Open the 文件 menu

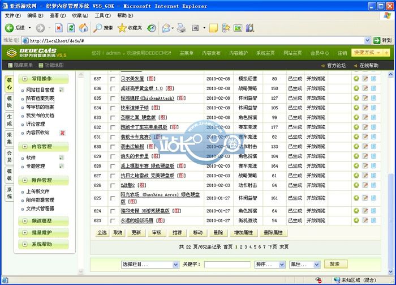[12, 16]
